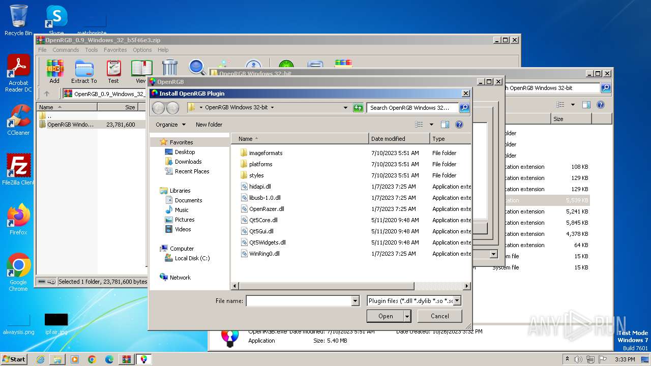The height and width of the screenshot is (366, 651).
Task: Open WinRAR Options menu
Action: tap(142, 50)
